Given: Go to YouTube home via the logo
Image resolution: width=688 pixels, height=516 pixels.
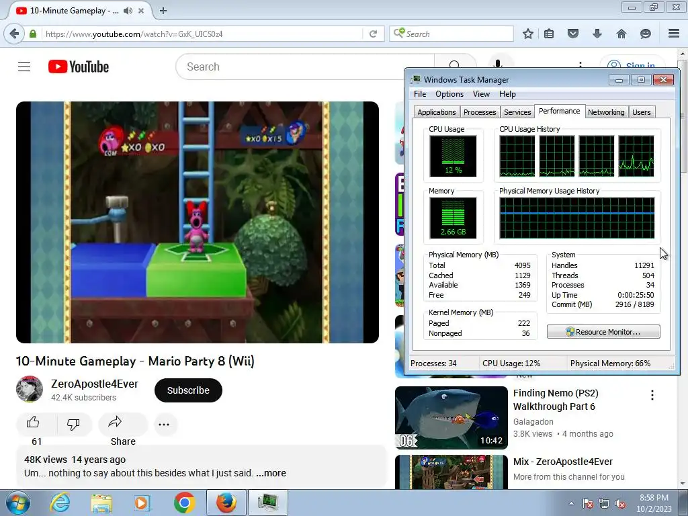Looking at the screenshot, I should tap(79, 67).
